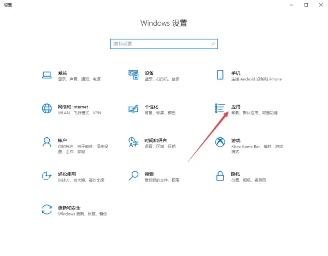Open the Update & Security arrows icon
Viewport: 328px width, 256px height.
[x=47, y=210]
